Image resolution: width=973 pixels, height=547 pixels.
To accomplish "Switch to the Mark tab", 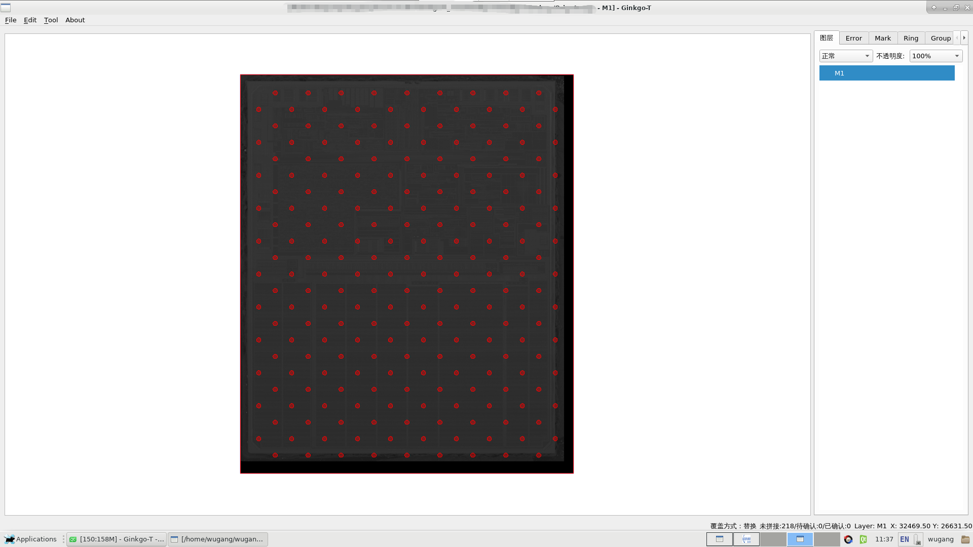I will [x=882, y=38].
